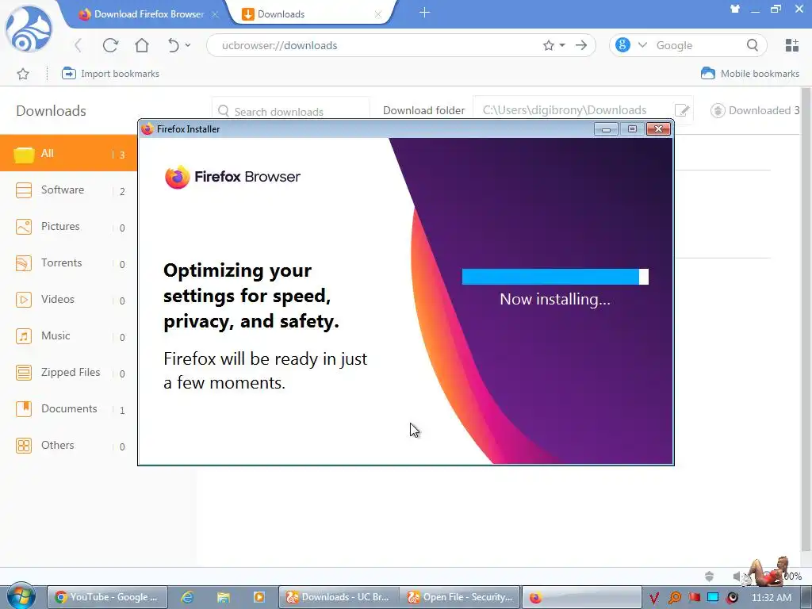The width and height of the screenshot is (812, 609).
Task: Go back with the back arrow
Action: (79, 45)
